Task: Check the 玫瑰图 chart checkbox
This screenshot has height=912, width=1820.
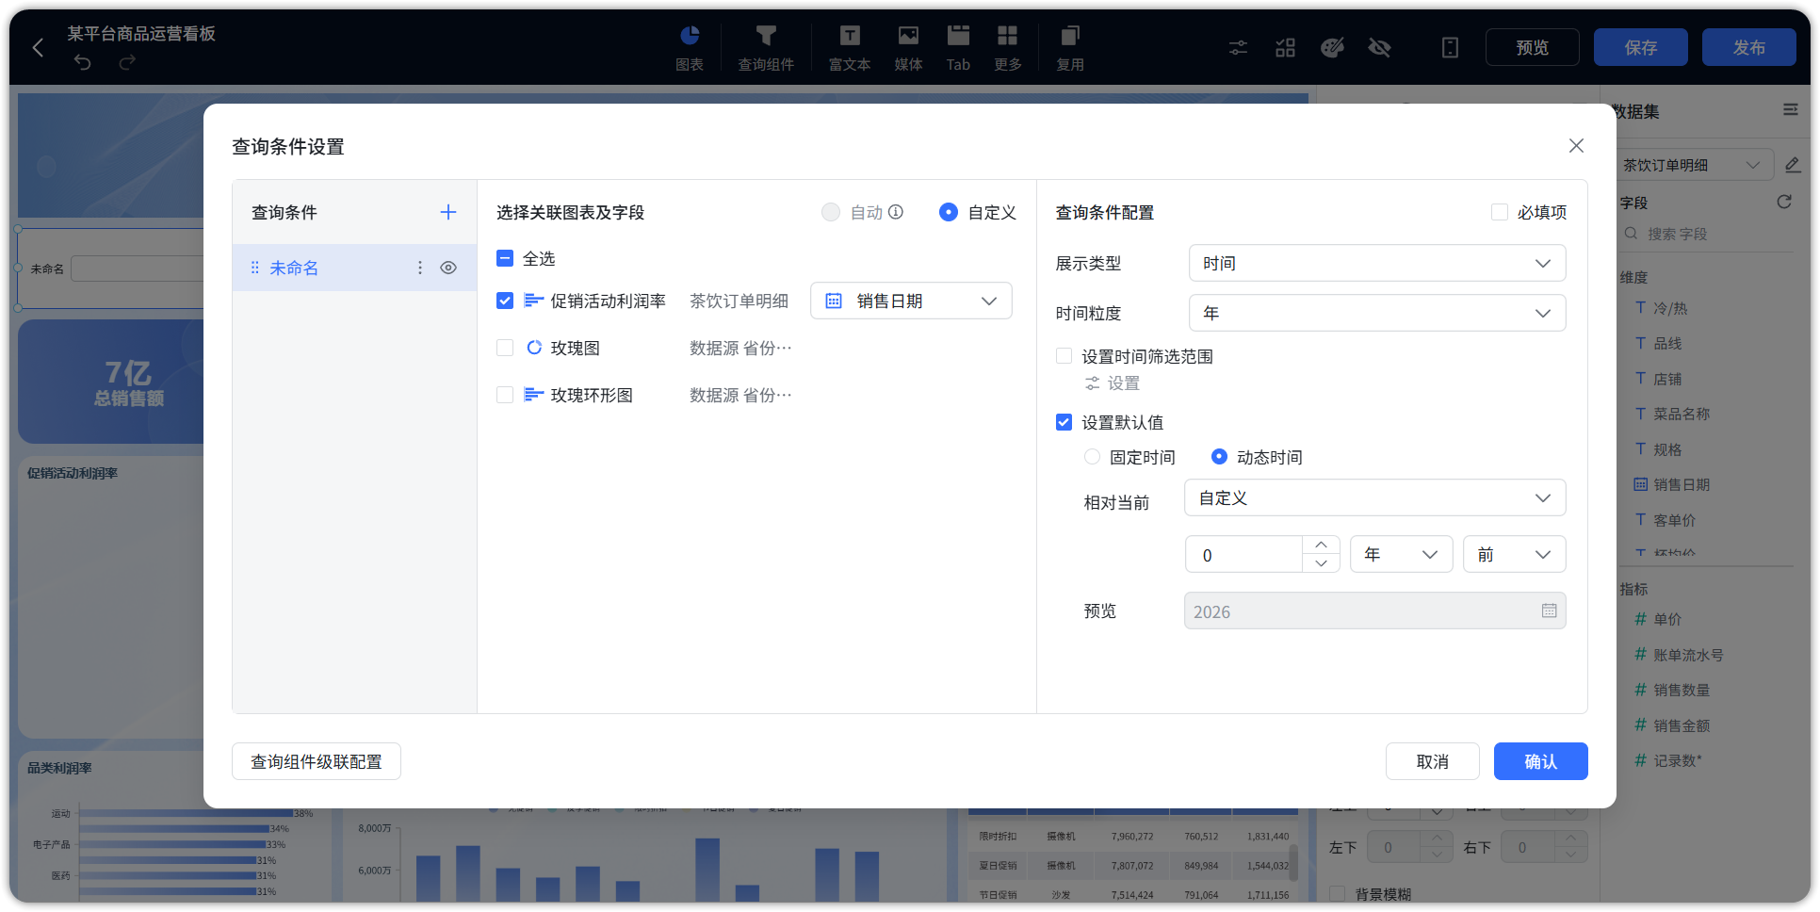Action: pos(505,348)
